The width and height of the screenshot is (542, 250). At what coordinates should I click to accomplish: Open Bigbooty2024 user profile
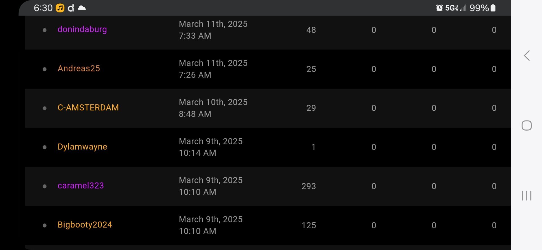click(x=85, y=225)
